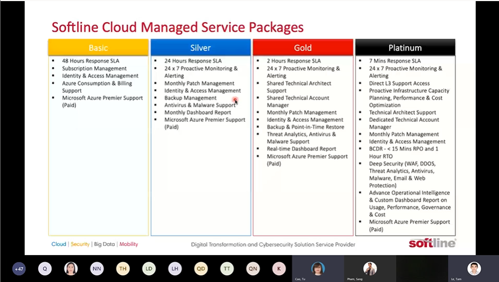Click the yellow Basic package header

click(98, 48)
